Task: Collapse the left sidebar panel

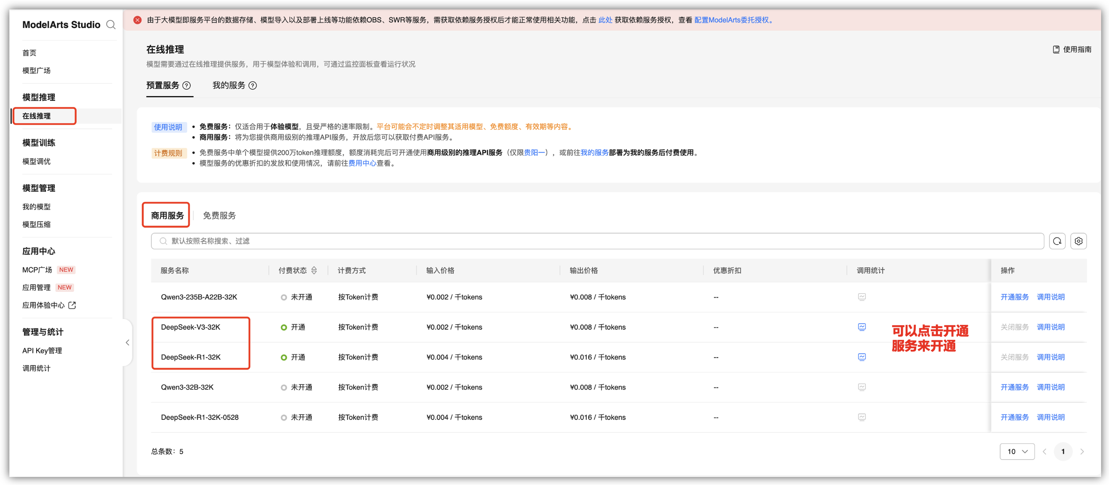Action: point(127,343)
